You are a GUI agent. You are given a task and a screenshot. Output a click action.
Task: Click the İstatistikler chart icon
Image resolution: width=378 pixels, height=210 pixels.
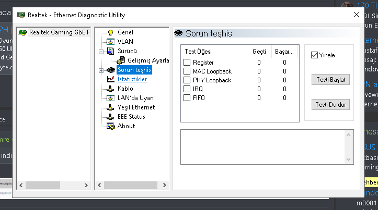tap(111, 79)
